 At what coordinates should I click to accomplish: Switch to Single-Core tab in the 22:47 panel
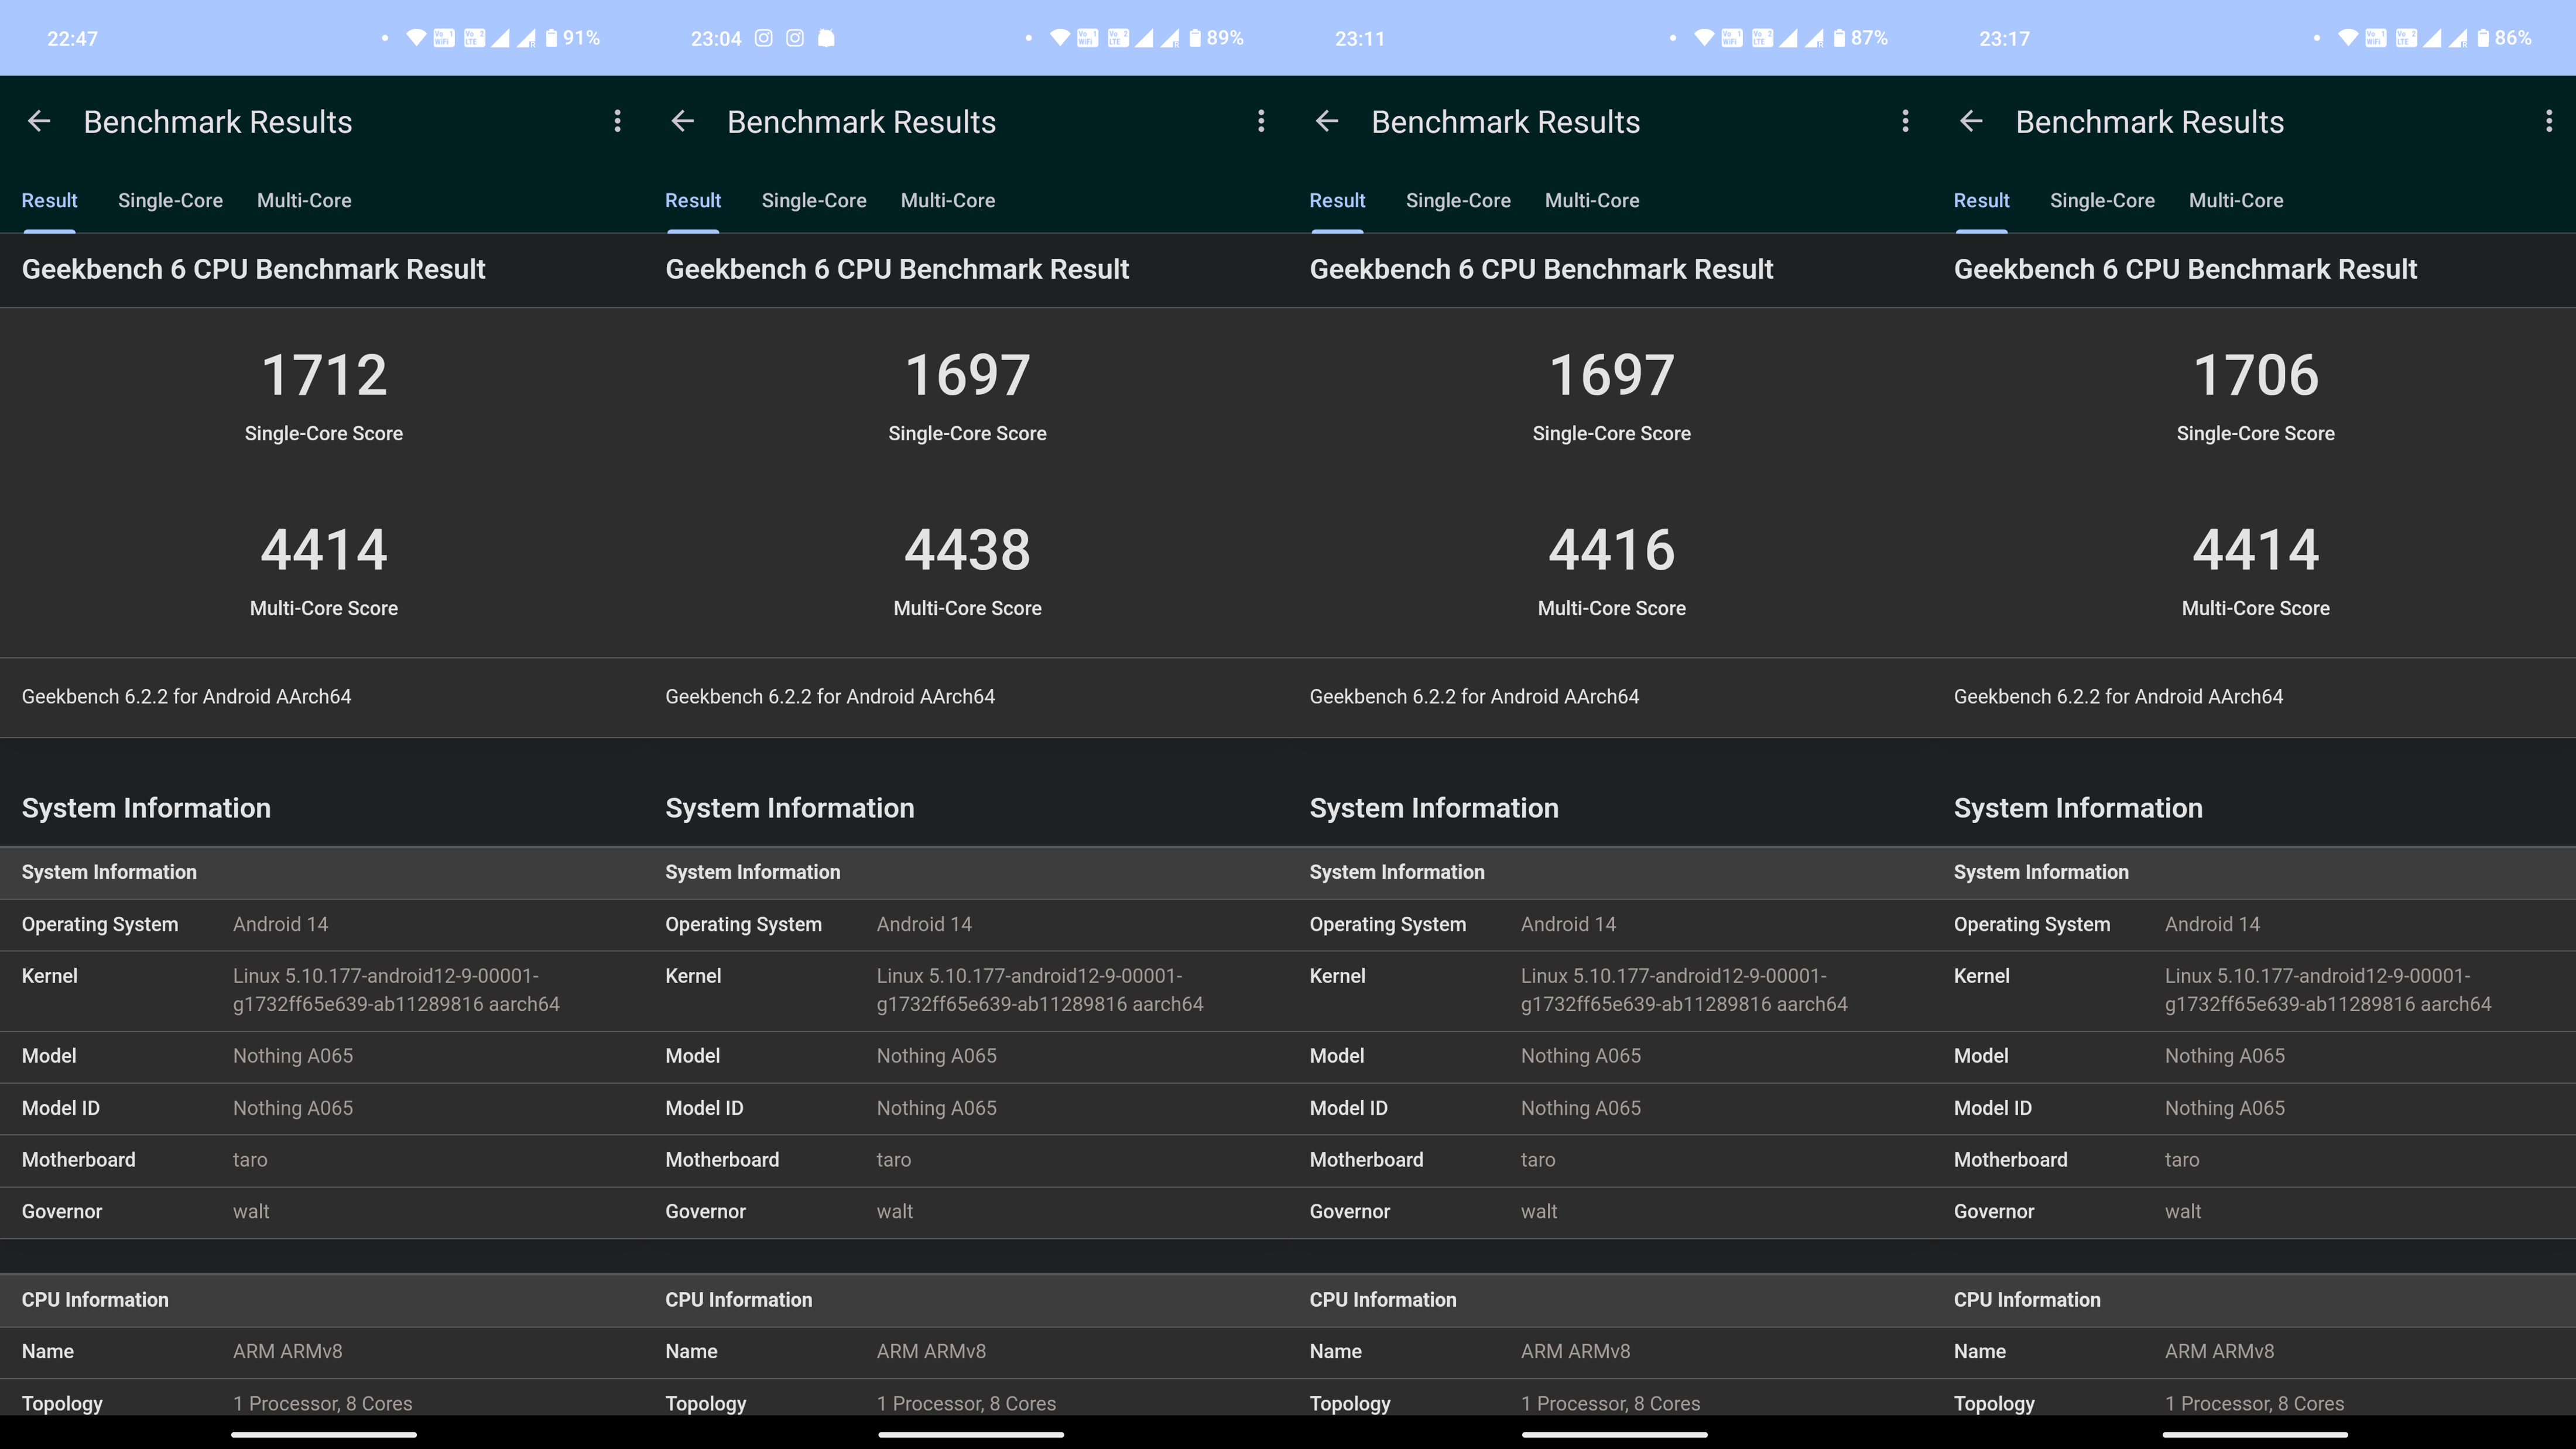click(170, 200)
